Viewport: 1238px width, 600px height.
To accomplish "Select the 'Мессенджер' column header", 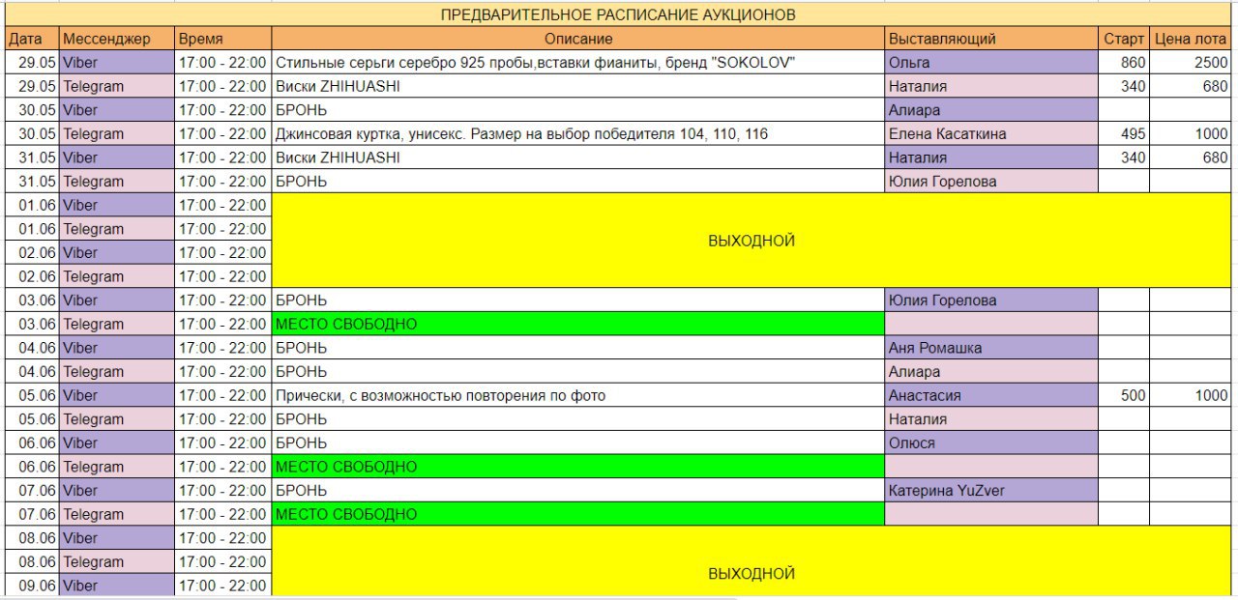I will coord(117,39).
